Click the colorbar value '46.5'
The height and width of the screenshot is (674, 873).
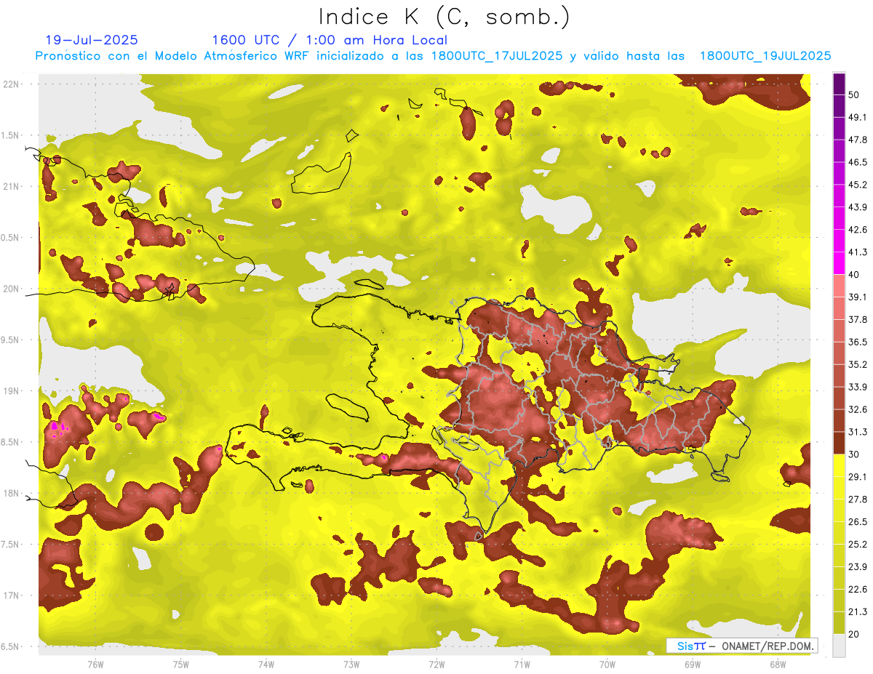pyautogui.click(x=857, y=162)
